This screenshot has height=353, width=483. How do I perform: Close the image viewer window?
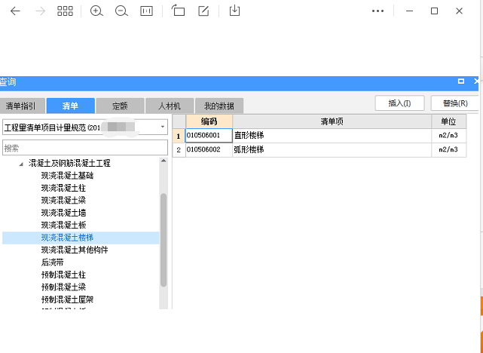point(460,11)
